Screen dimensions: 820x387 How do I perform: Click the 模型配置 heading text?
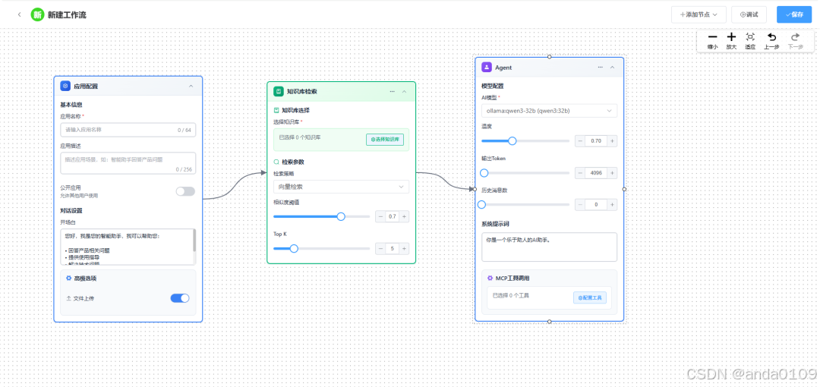(x=493, y=86)
